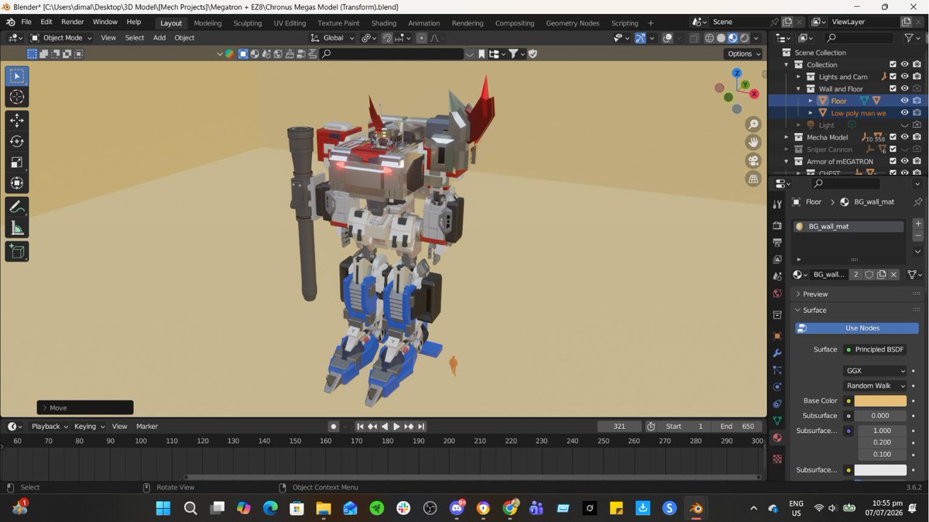
Task: Activate the Scale tool in the toolbar
Action: pyautogui.click(x=17, y=163)
